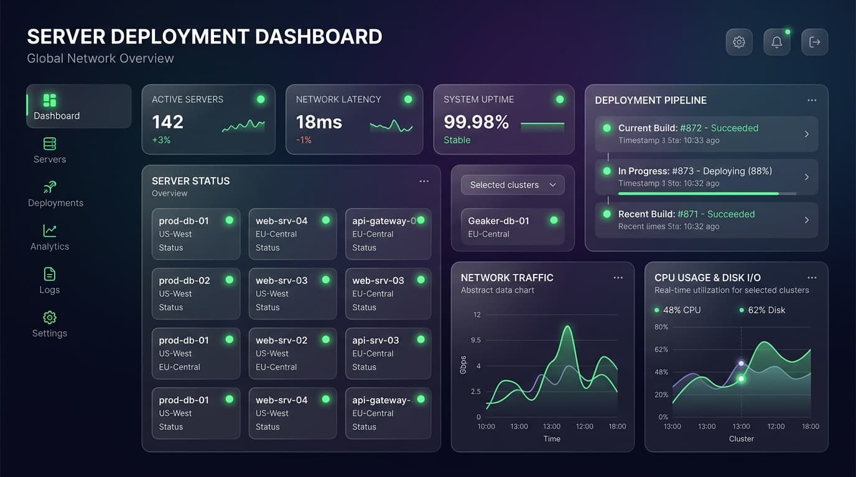Open CPU Usage & Disk I/O options menu
The height and width of the screenshot is (477, 856).
point(812,278)
